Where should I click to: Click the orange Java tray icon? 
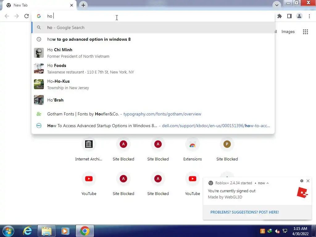[x=262, y=231]
